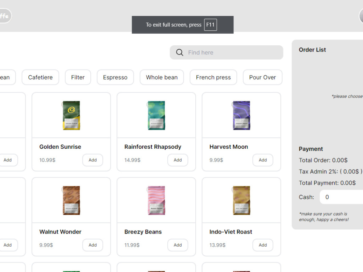Choose the Whole bean category

pyautogui.click(x=162, y=77)
